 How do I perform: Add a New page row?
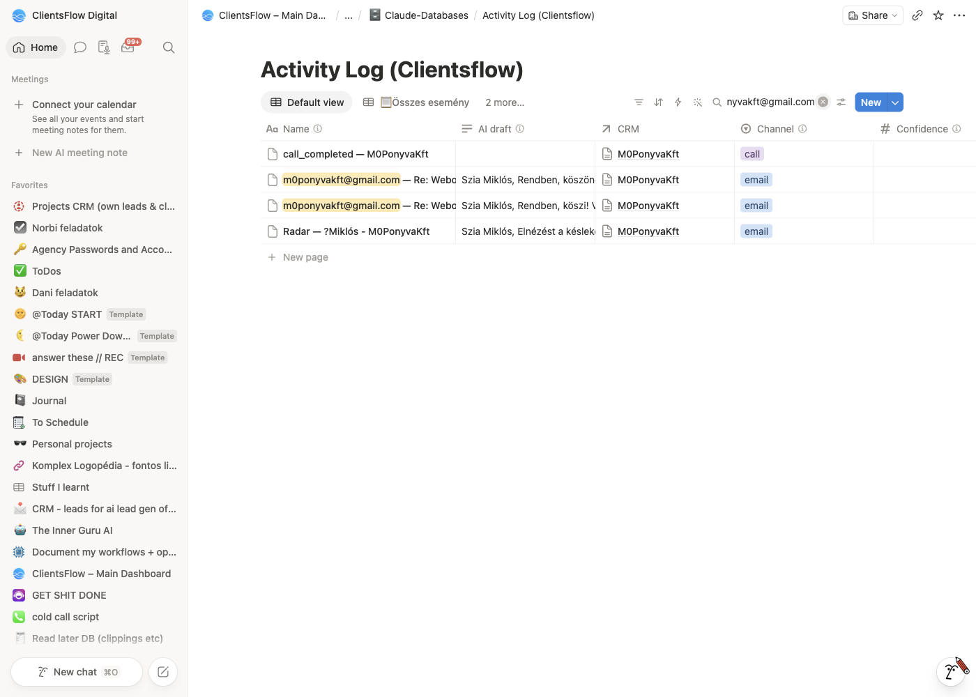point(305,257)
